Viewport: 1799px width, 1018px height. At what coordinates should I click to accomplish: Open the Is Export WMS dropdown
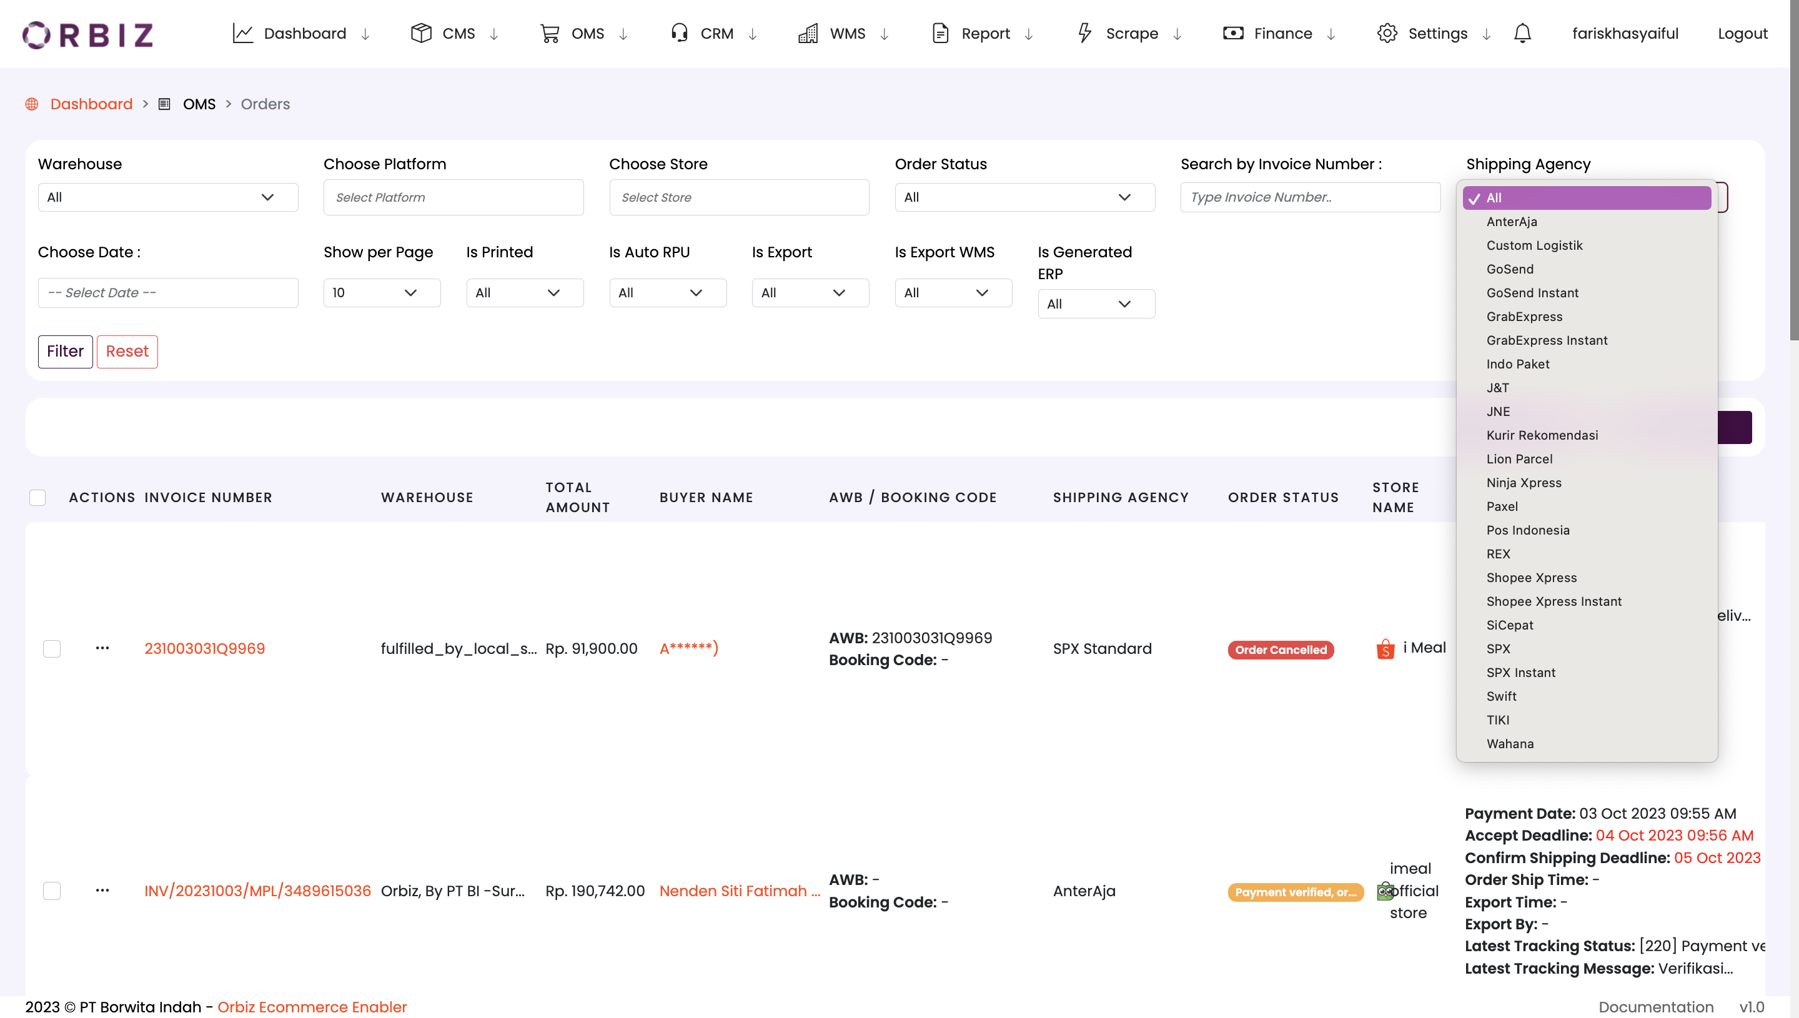tap(953, 292)
